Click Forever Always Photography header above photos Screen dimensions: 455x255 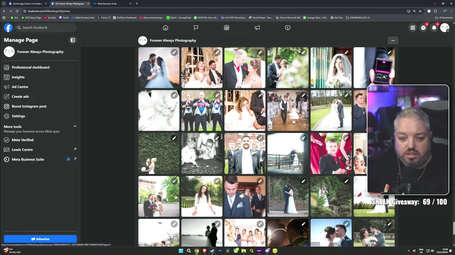point(173,40)
